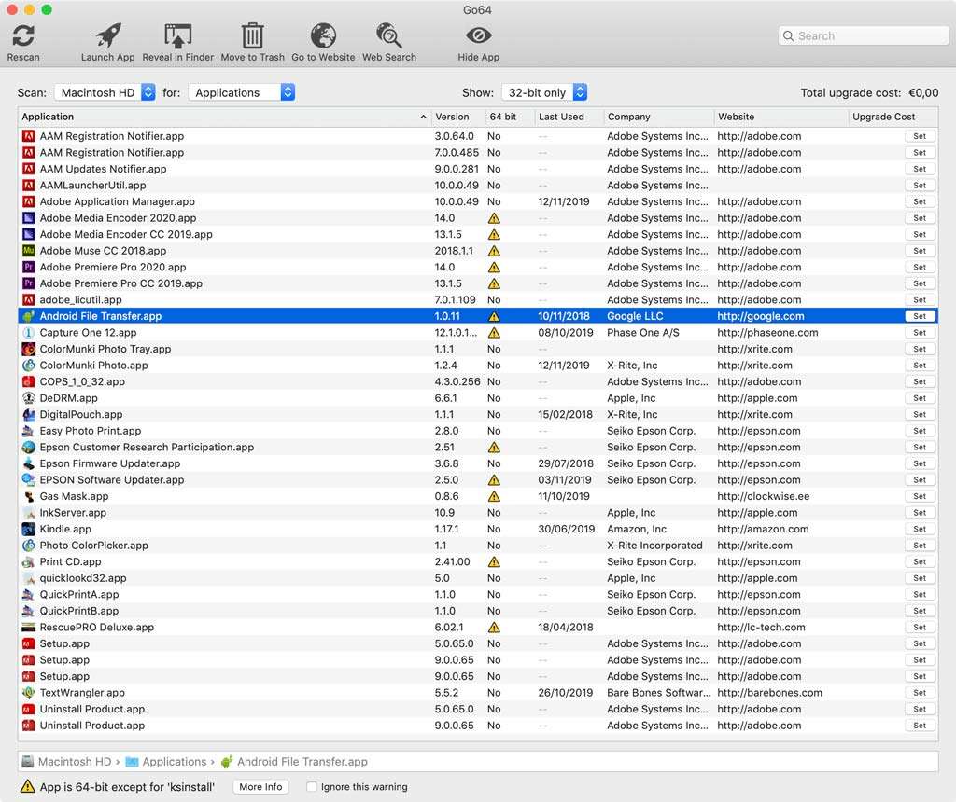Sort by the Last Used column header
This screenshot has width=956, height=802.
569,117
